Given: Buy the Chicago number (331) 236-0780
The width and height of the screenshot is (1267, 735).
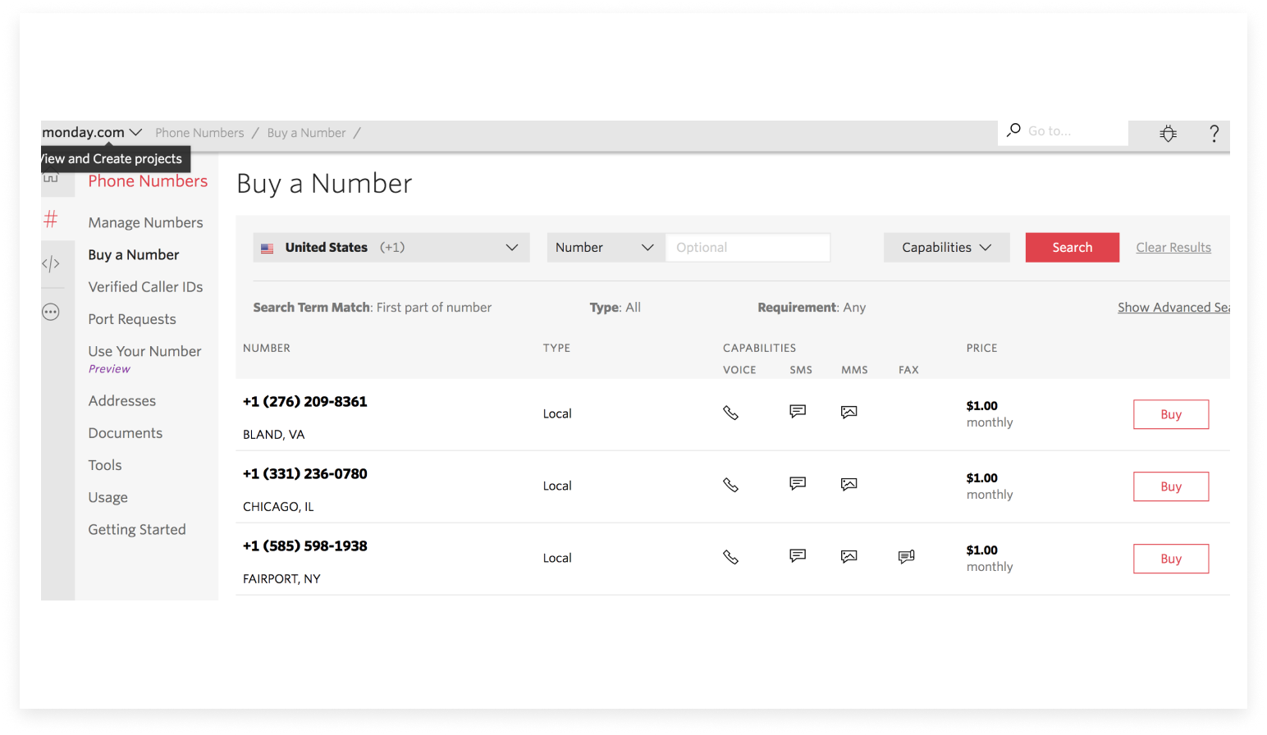Looking at the screenshot, I should click(1171, 486).
